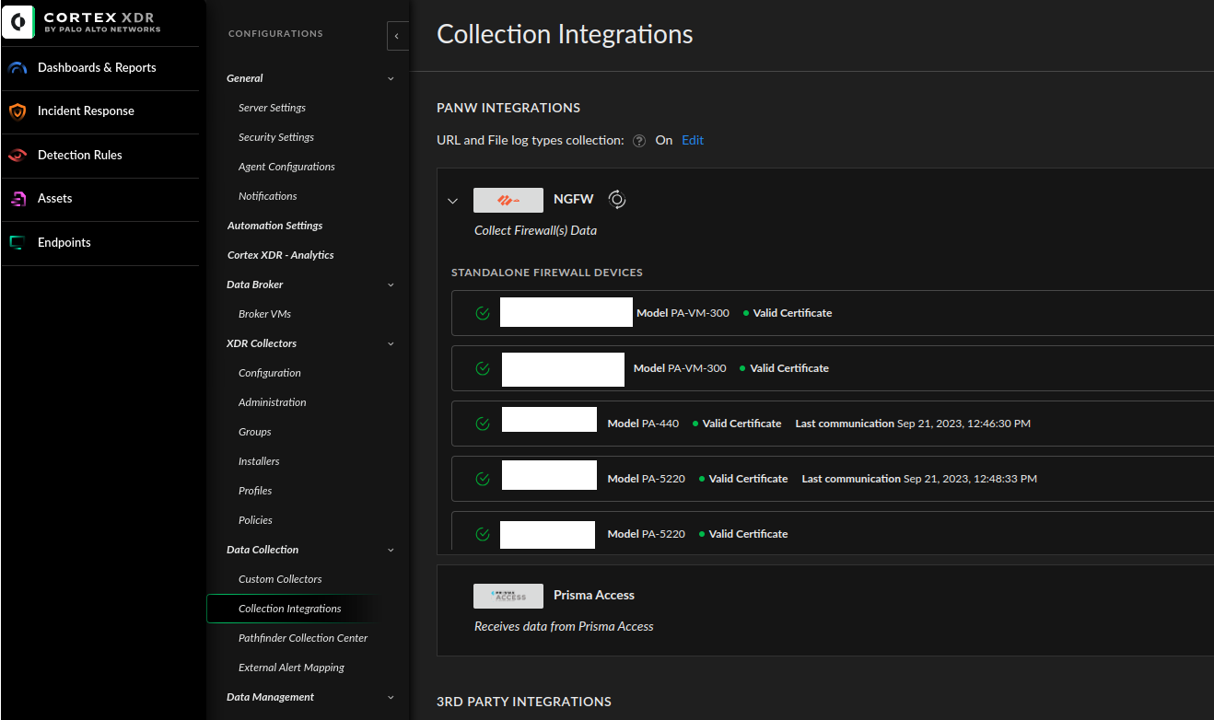Click check icon on PA-5220 row with last communication
Screen dimensions: 1214x720
(482, 479)
